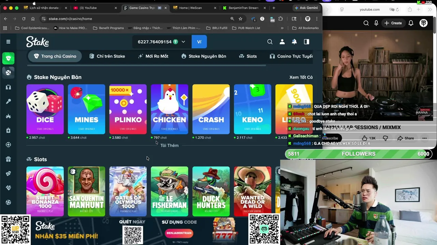Open Stake notifications bell
This screenshot has width=437, height=245.
point(294,42)
